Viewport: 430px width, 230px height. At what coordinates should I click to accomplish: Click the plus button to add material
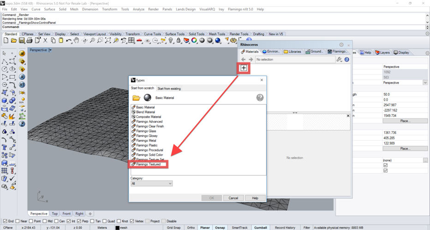pos(244,68)
